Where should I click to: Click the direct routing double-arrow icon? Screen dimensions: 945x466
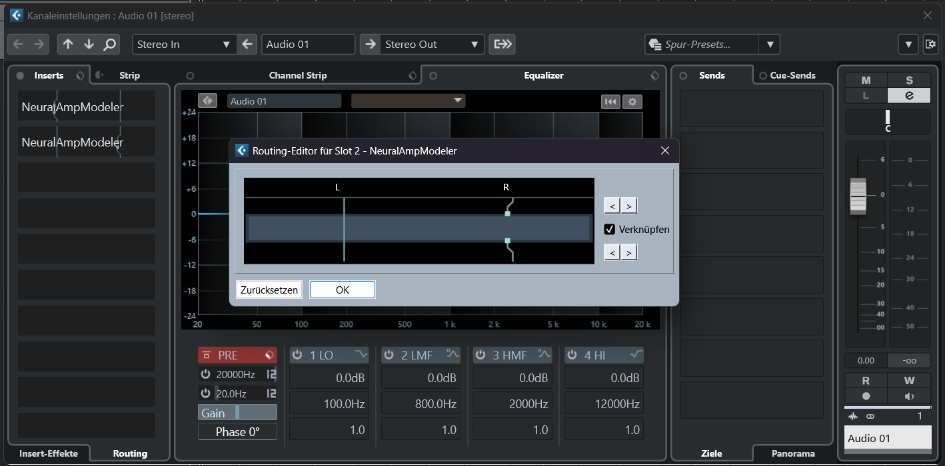pos(502,45)
